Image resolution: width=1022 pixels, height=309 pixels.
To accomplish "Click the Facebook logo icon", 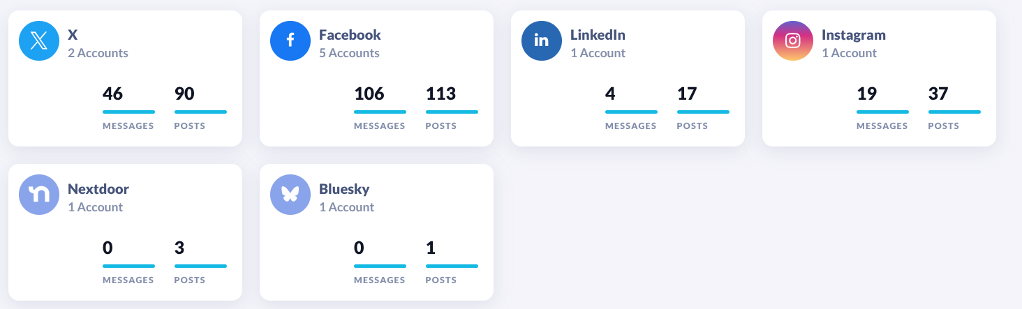I will 290,41.
